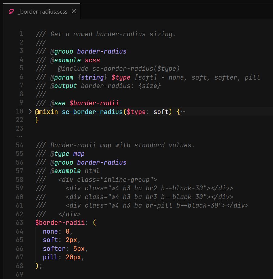Expand the folded sc-border-radius mixin
Image resolution: width=273 pixels, height=279 pixels.
click(x=30, y=112)
